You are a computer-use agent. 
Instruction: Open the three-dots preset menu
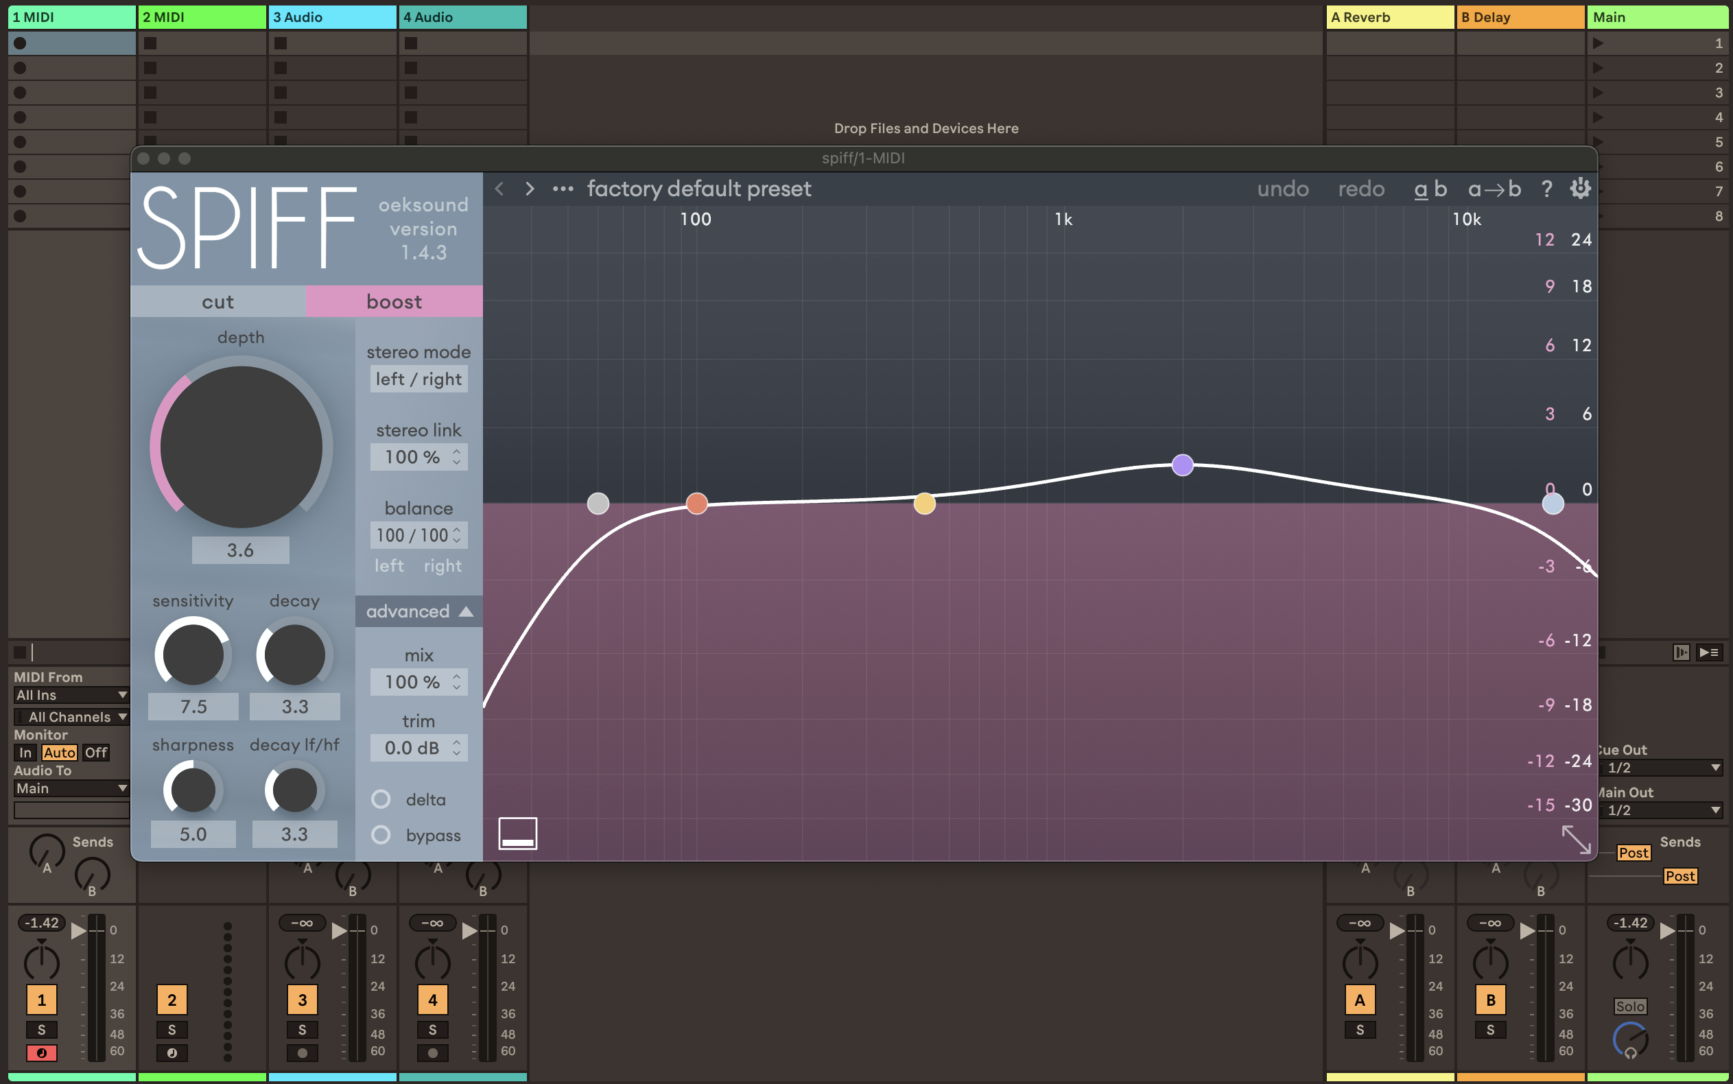(563, 189)
